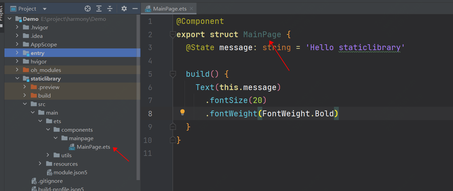Screen dimensions: 453x191
Task: Expand the utils folder
Action: [48, 155]
